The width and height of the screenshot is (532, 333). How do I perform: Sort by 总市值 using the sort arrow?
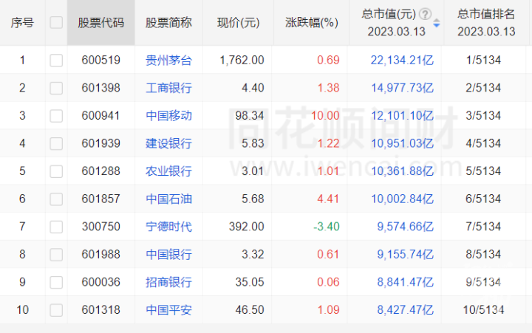[437, 23]
